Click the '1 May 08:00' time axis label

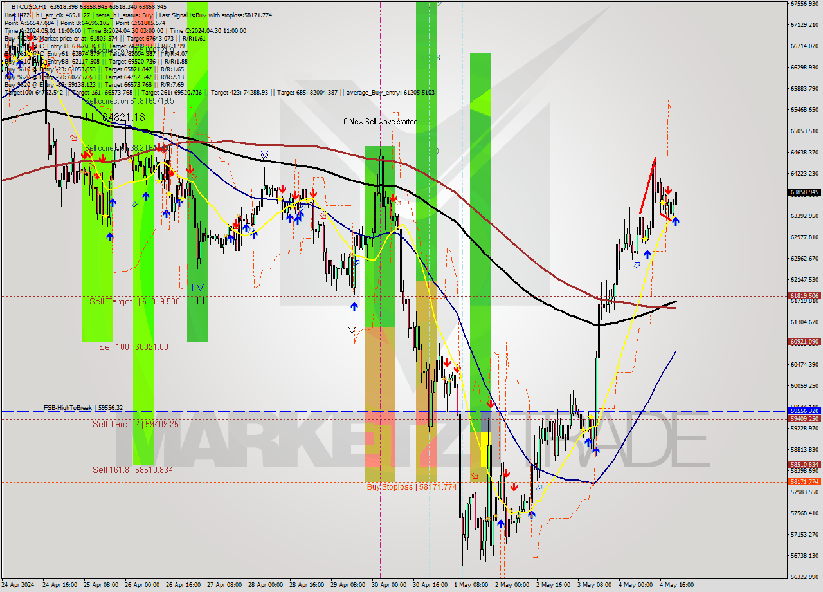coord(470,585)
